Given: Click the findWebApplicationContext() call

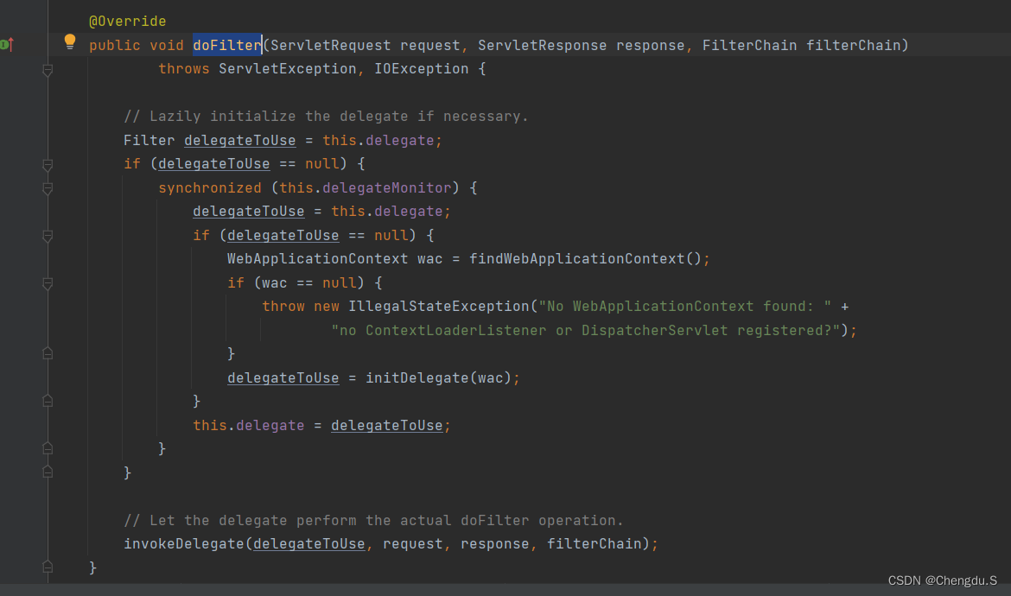Looking at the screenshot, I should (x=585, y=259).
